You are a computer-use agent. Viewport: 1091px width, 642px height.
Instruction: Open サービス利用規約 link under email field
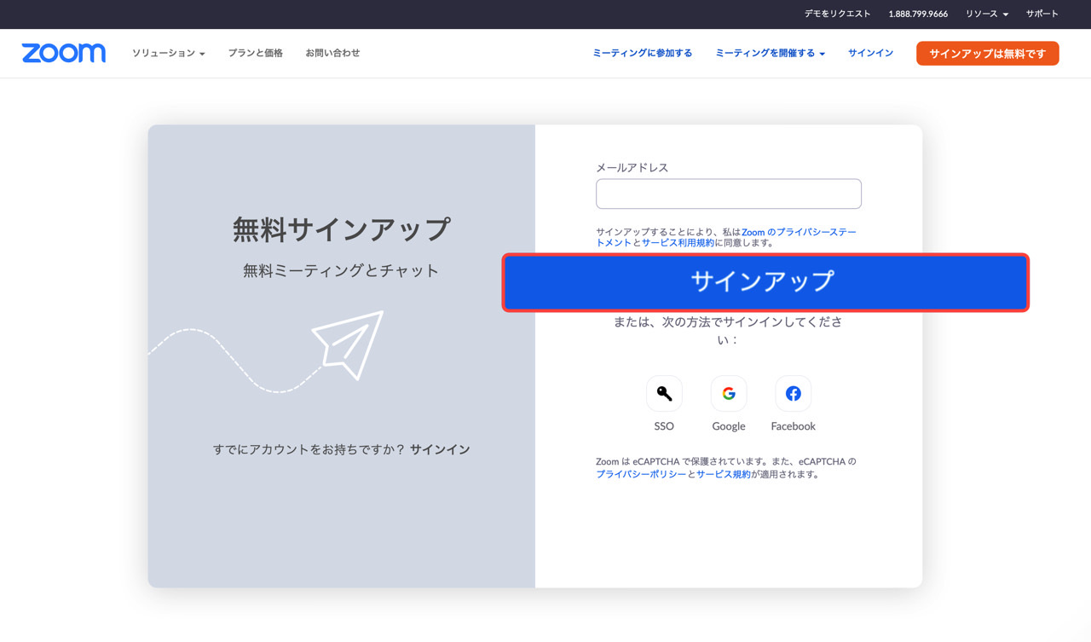click(678, 243)
